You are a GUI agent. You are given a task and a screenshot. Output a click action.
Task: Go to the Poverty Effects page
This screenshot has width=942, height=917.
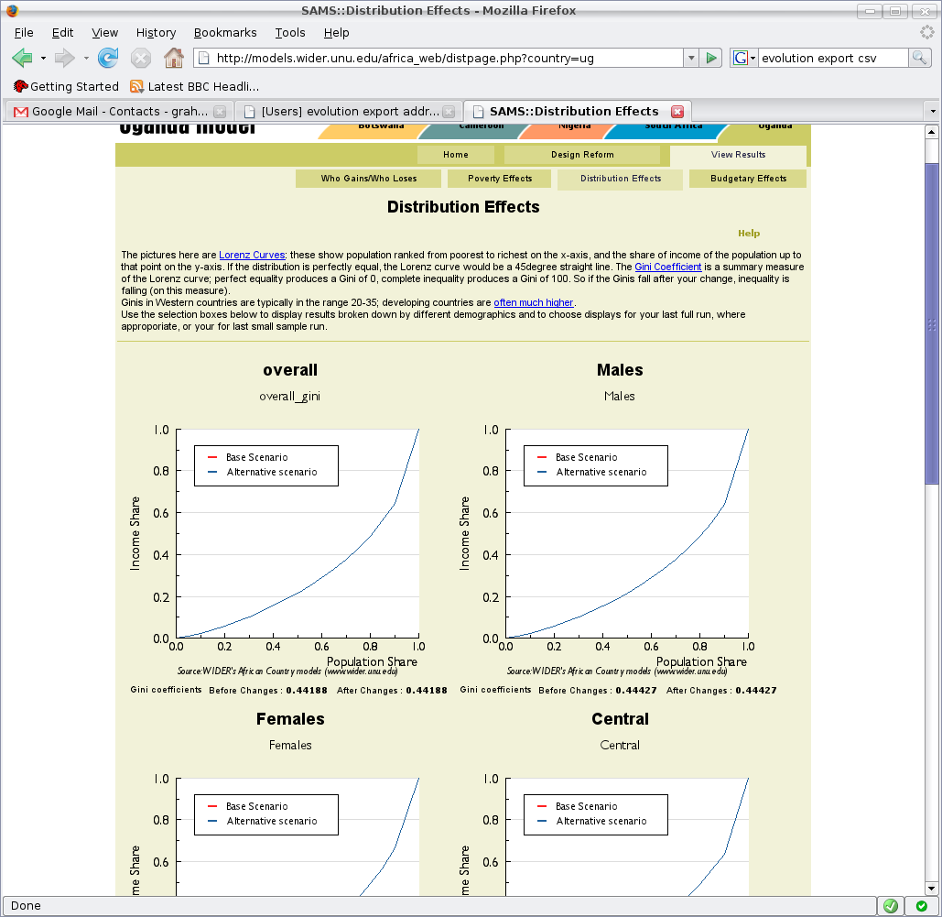click(x=500, y=179)
